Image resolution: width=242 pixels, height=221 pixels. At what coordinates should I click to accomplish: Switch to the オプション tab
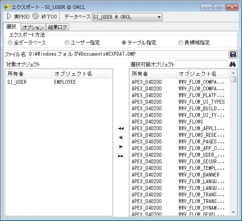point(33,27)
